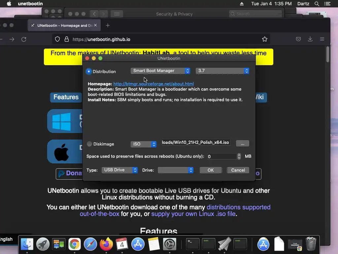The height and width of the screenshot is (254, 338).
Task: Click the btmgr.sourceforge.net homepage link
Action: point(153,84)
